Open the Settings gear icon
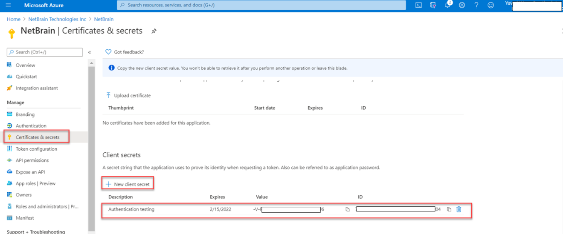 coord(462,5)
